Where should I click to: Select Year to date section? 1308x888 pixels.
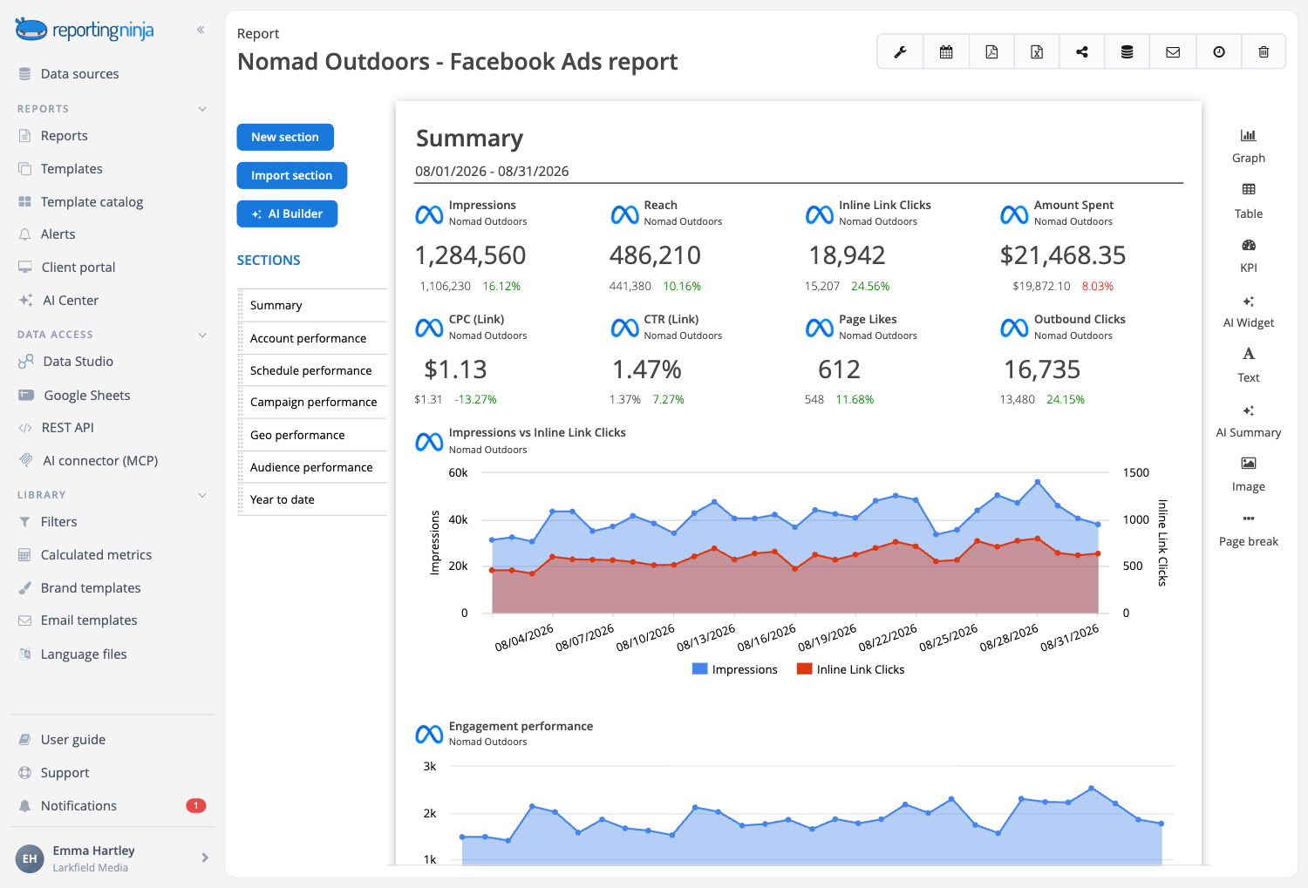pos(312,499)
